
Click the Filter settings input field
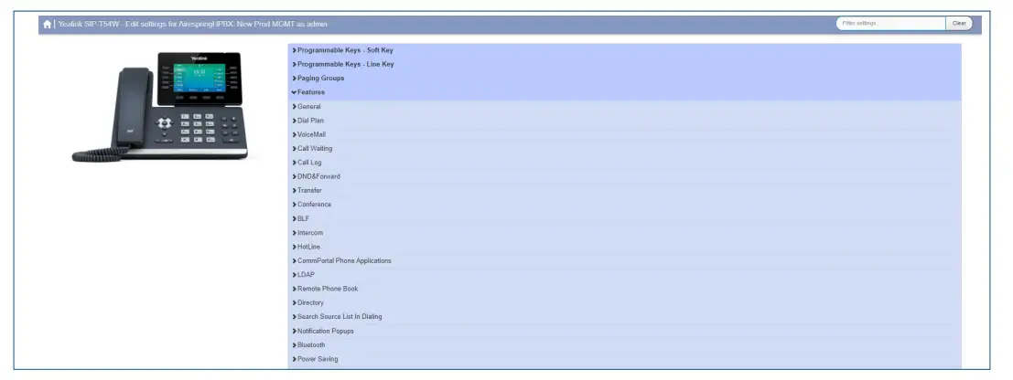pyautogui.click(x=891, y=23)
